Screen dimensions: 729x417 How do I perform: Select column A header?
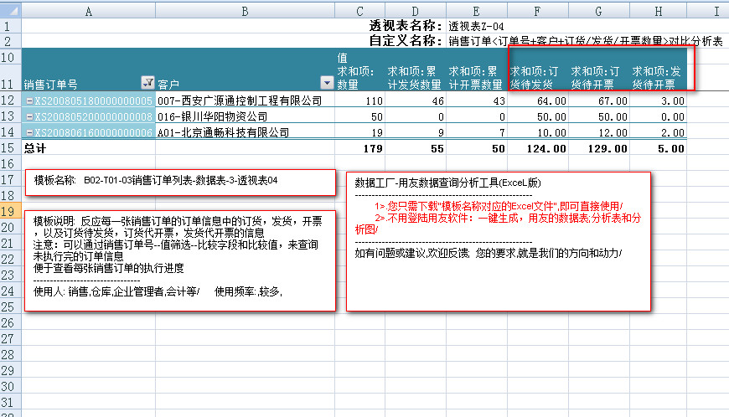pyautogui.click(x=89, y=11)
